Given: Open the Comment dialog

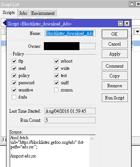Looking at the screenshot, I should tap(115, 66).
